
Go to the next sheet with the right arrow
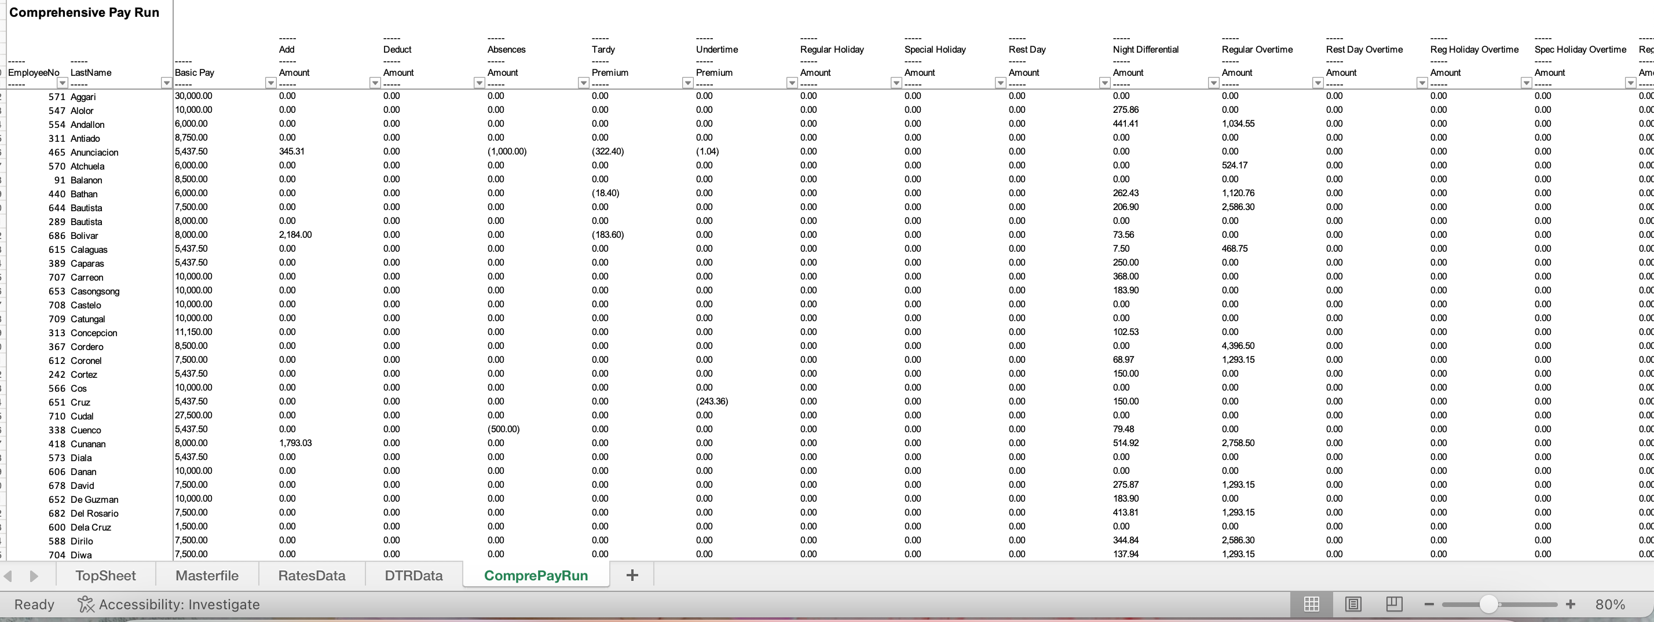[34, 576]
